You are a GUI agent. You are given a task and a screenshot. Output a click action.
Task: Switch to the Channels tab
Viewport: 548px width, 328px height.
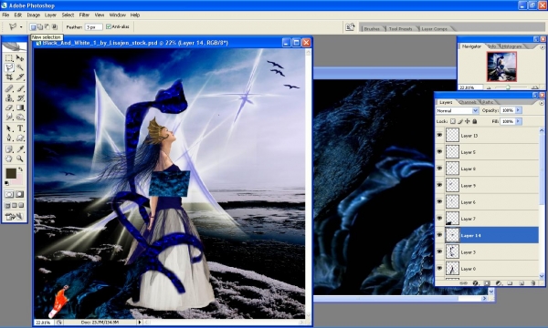[468, 102]
